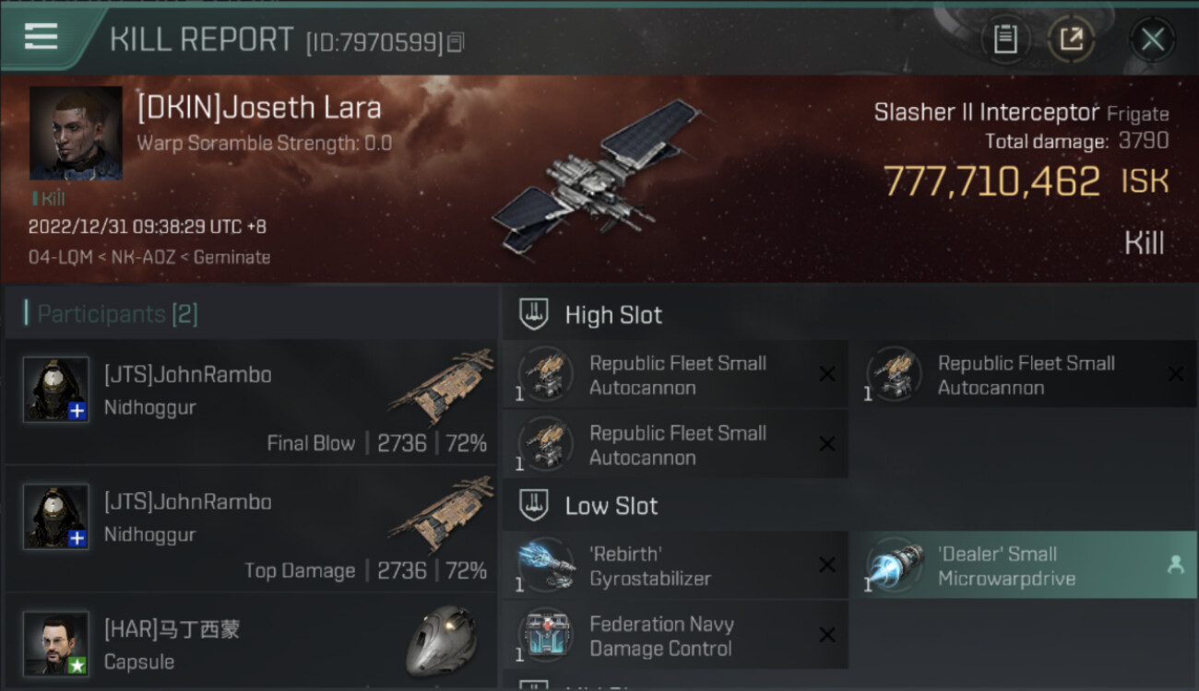Image resolution: width=1199 pixels, height=691 pixels.
Task: Click the Slasher II Interceptor ship name
Action: pyautogui.click(x=986, y=112)
